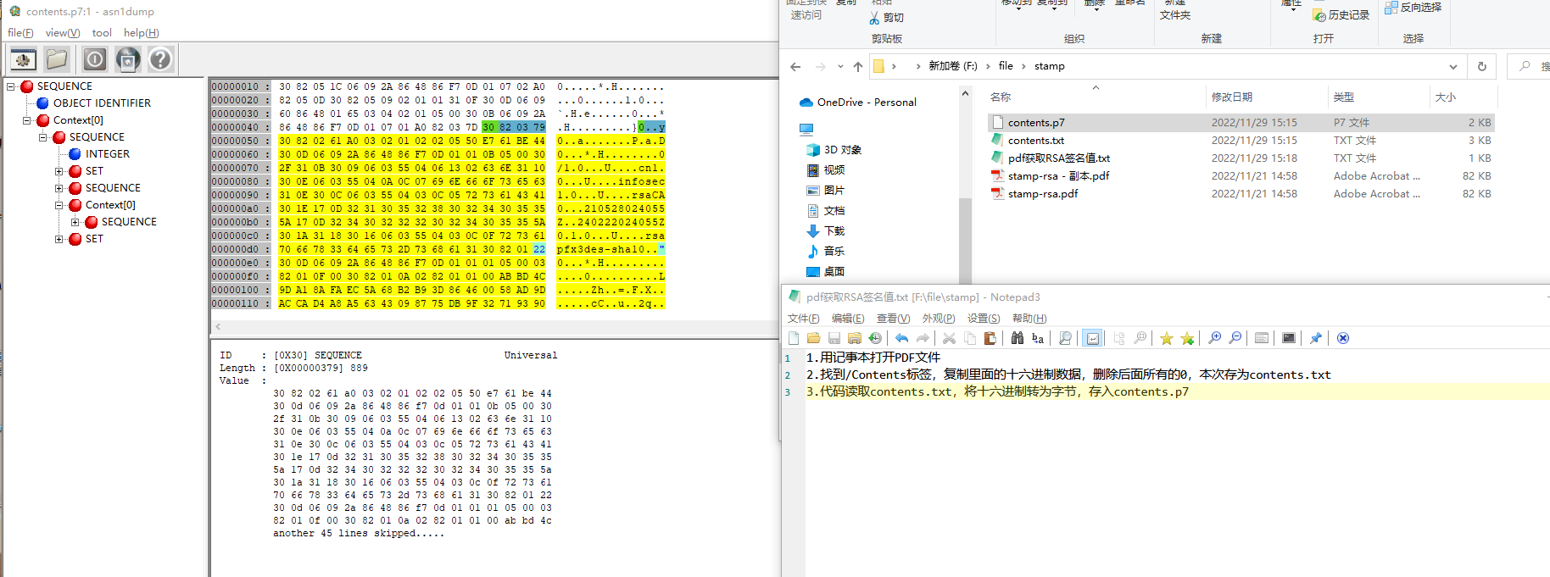The height and width of the screenshot is (577, 1550).
Task: Click Notepad3 cut scissors icon
Action: tap(949, 338)
